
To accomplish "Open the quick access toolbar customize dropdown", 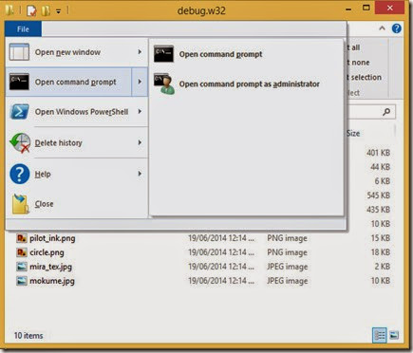I will pos(59,11).
